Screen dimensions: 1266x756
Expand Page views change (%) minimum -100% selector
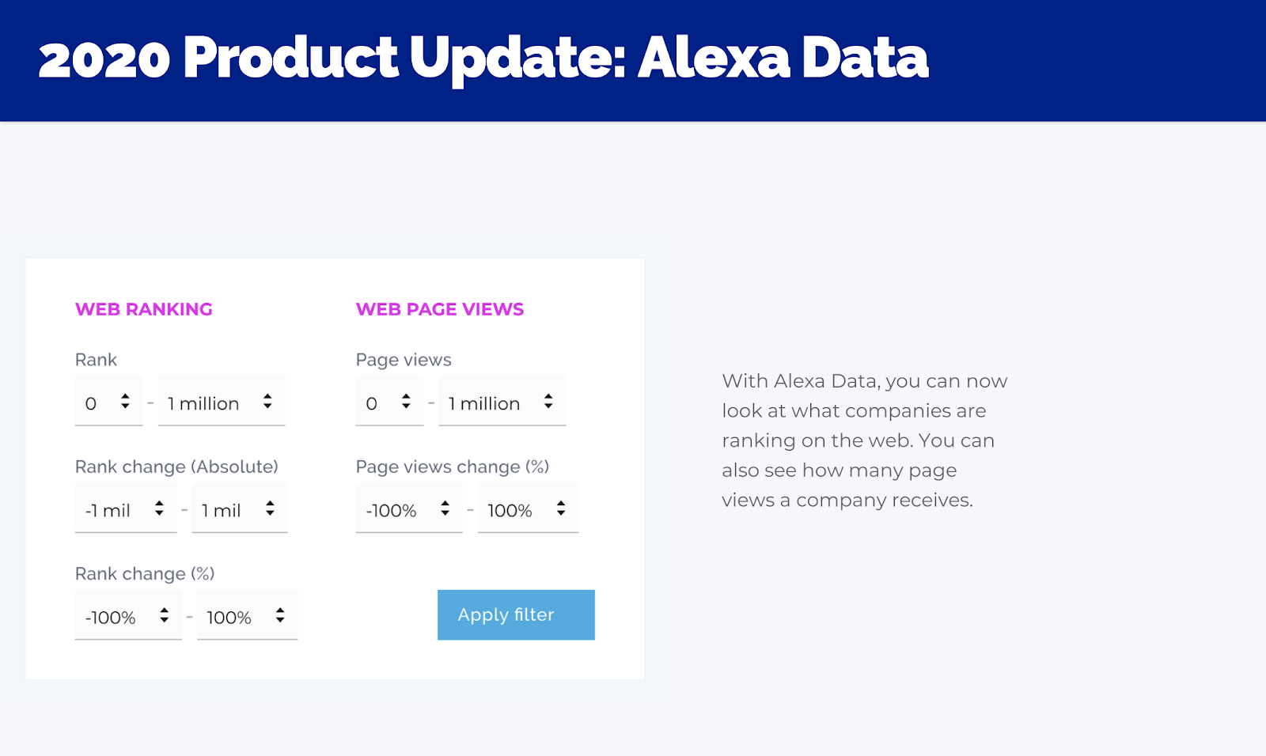click(x=409, y=508)
